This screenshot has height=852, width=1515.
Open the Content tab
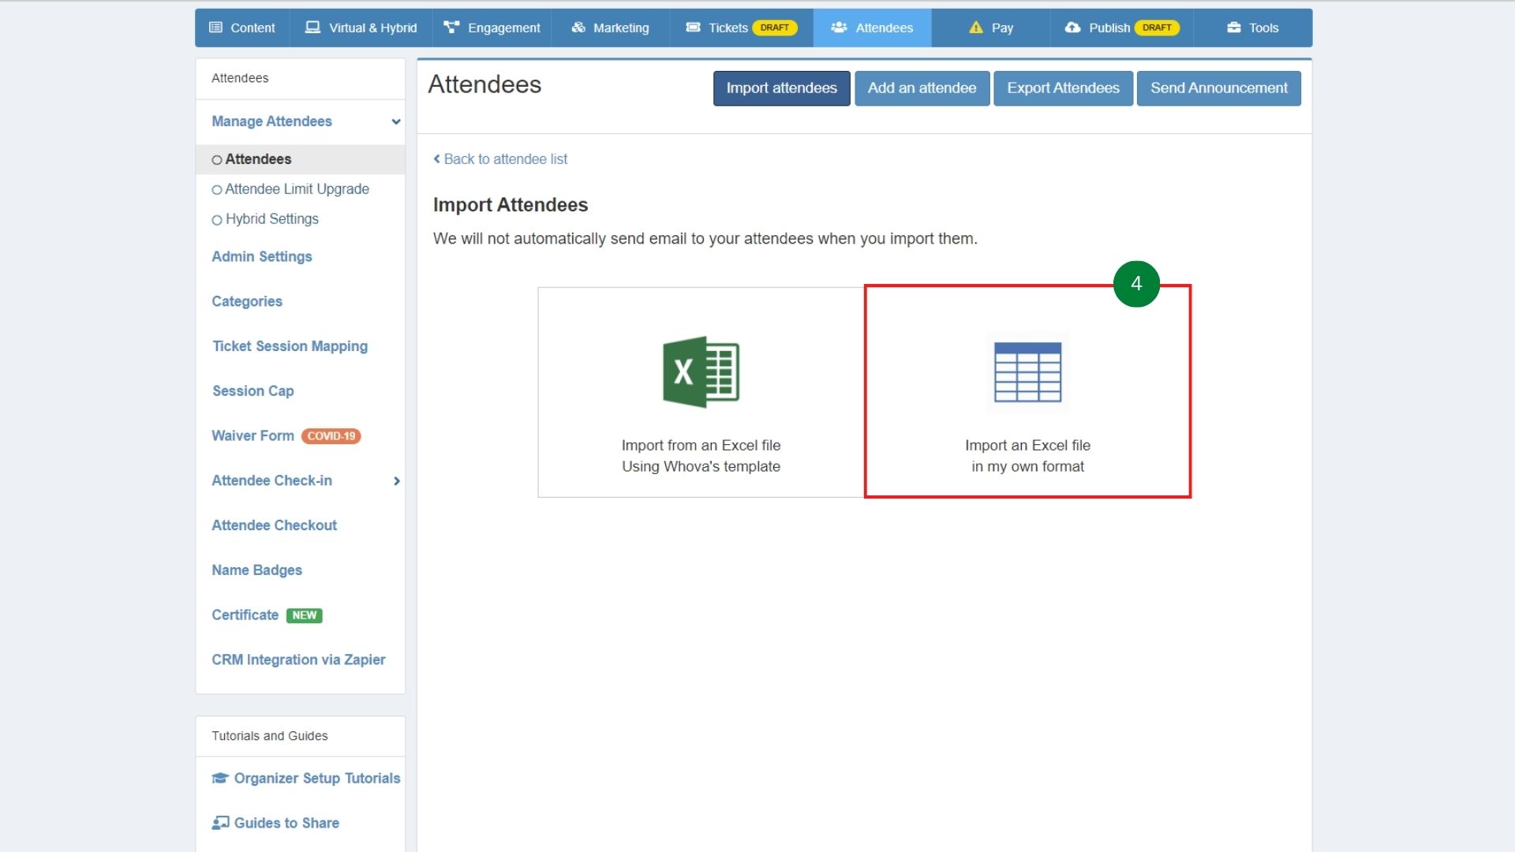(242, 28)
